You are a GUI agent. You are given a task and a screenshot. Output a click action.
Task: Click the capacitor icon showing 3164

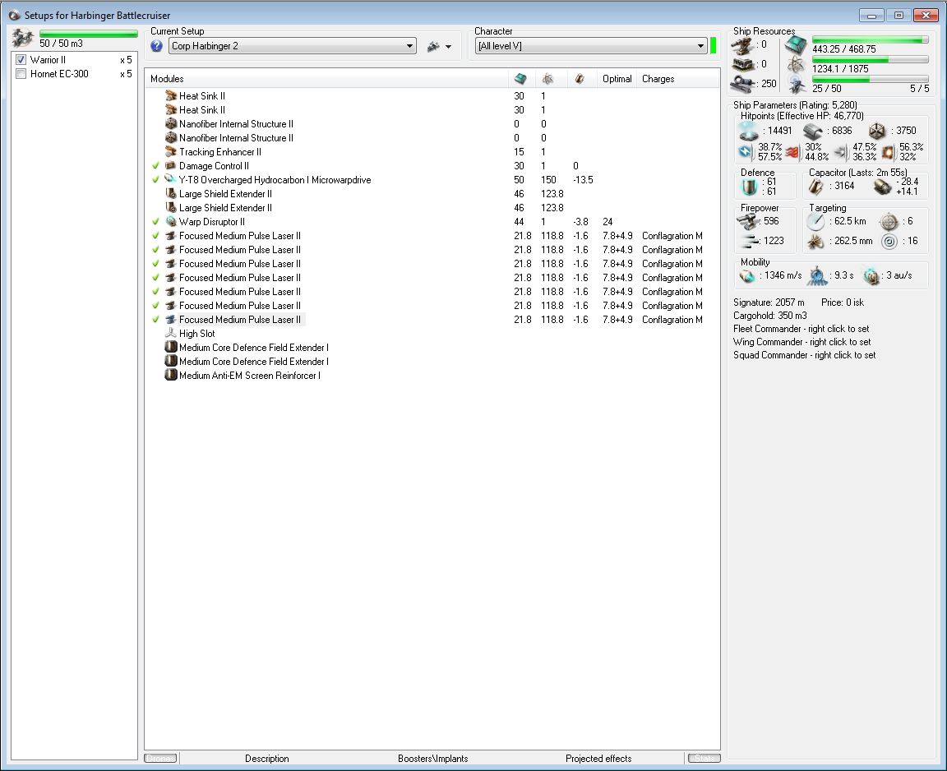[816, 187]
